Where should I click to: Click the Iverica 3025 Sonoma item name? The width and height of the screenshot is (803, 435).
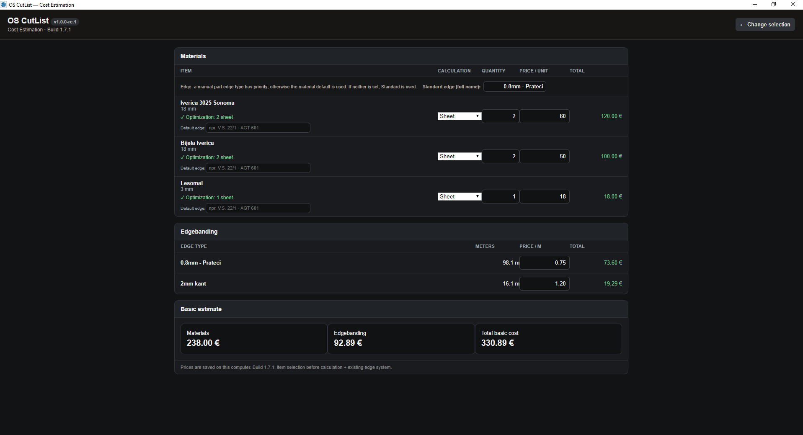click(207, 103)
